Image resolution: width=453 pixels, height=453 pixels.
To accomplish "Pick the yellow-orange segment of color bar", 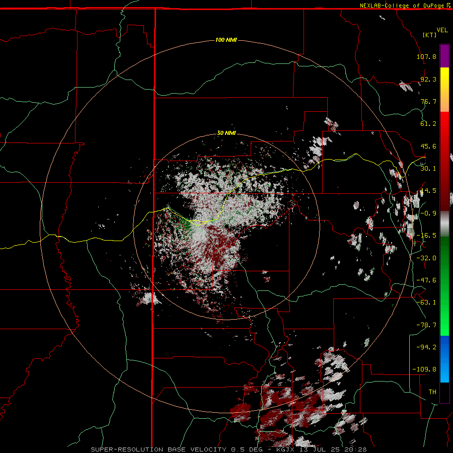I will tap(444, 90).
